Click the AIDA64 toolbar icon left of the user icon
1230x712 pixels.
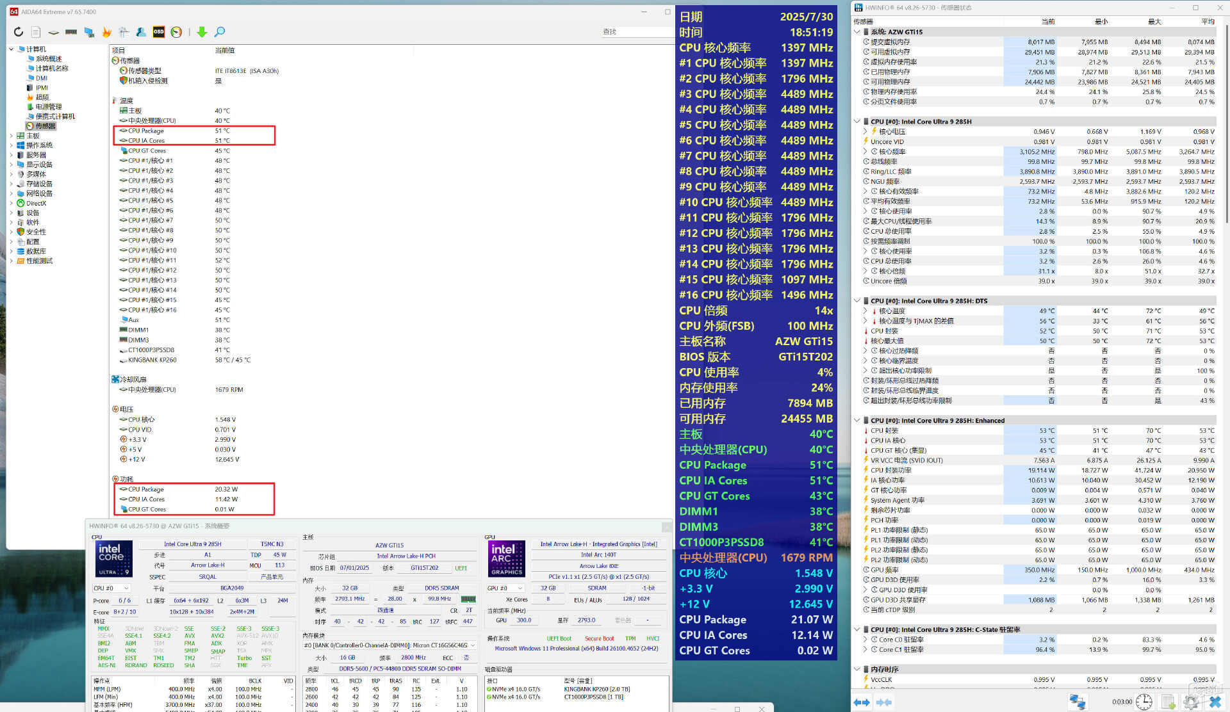124,32
